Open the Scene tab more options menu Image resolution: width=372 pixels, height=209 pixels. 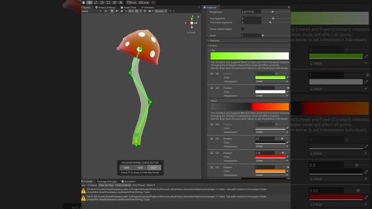click(199, 8)
